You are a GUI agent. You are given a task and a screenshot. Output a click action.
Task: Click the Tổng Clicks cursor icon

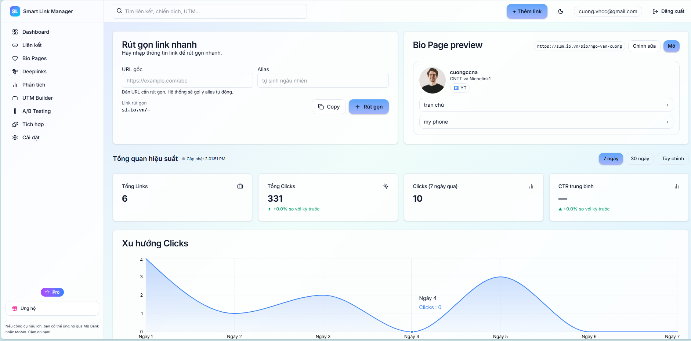(x=386, y=186)
